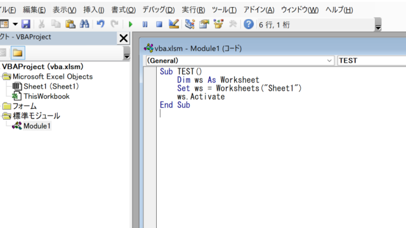Viewport: 406px width, 228px height.
Task: Select Module1 in project tree
Action: coord(37,126)
